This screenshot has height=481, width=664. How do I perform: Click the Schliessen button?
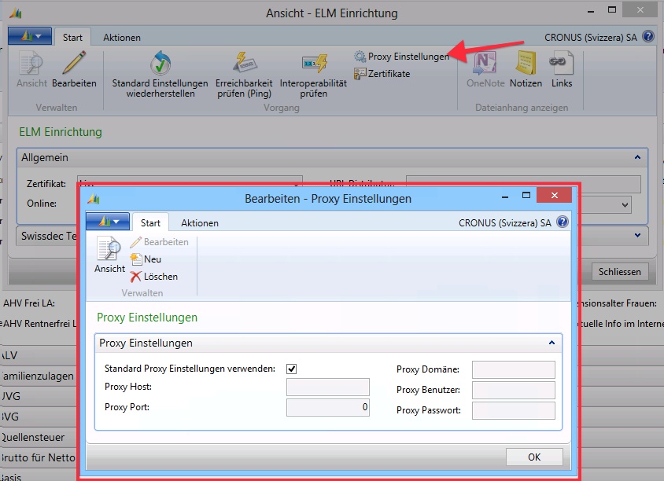[x=619, y=272]
